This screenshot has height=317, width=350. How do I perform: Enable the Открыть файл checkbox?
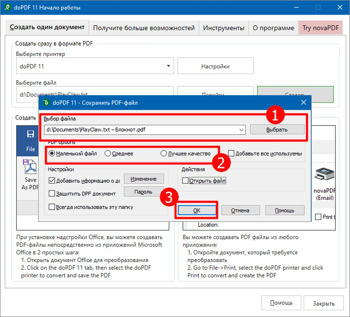(185, 181)
